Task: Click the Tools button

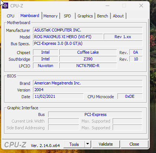Action: [x=74, y=144]
